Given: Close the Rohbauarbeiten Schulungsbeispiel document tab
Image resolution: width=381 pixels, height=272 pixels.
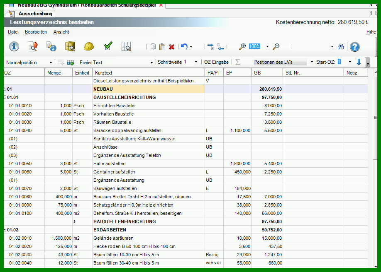Looking at the screenshot, I should click(161, 5).
